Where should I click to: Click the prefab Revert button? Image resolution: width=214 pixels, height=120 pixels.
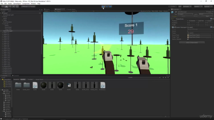pos(195,16)
